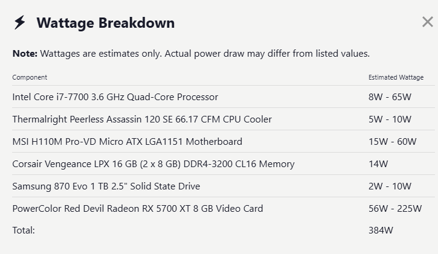
Task: Click the Component column header
Action: click(30, 77)
